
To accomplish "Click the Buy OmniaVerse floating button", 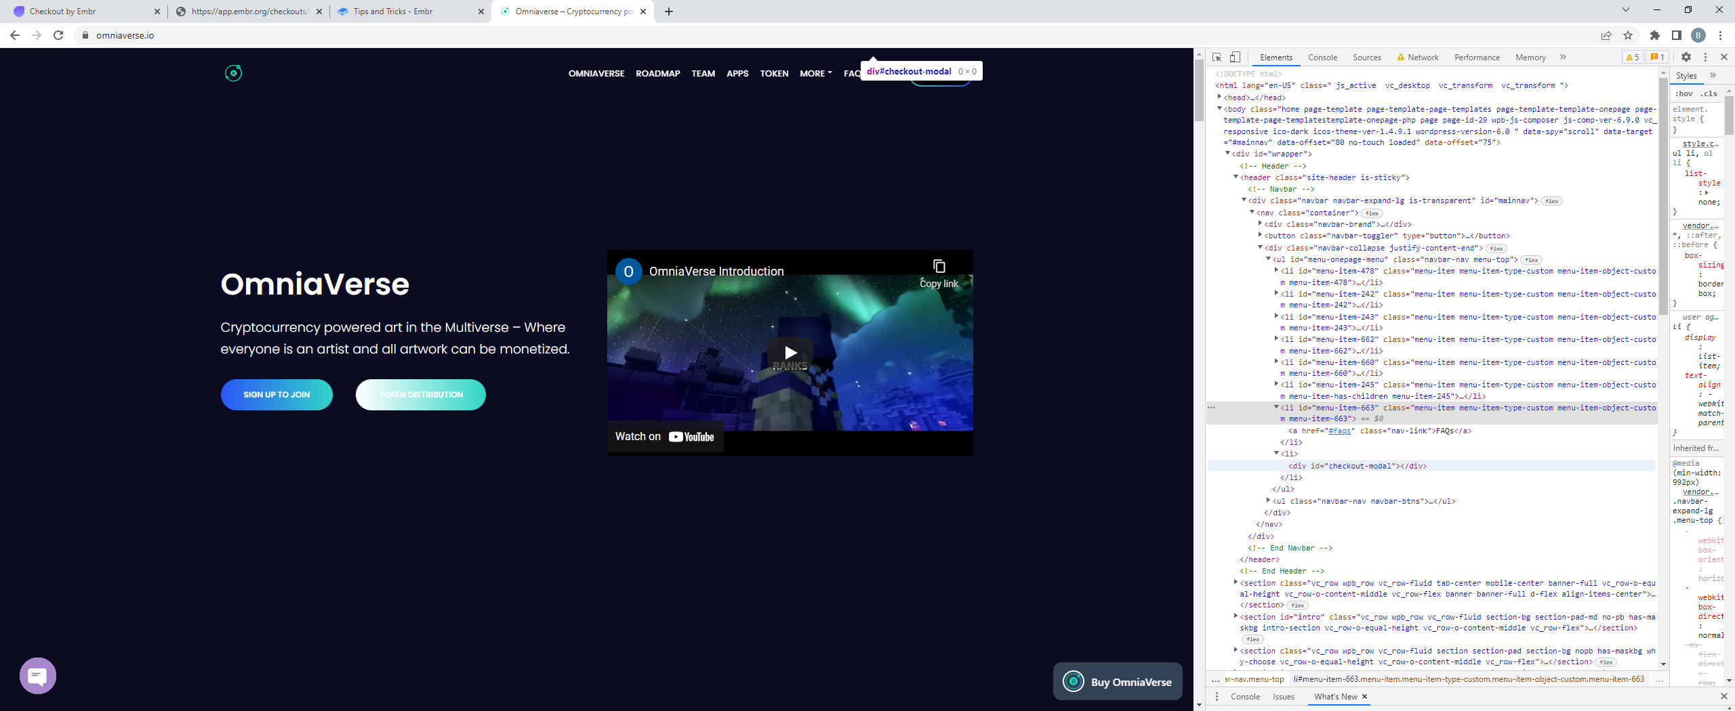I will (x=1118, y=682).
